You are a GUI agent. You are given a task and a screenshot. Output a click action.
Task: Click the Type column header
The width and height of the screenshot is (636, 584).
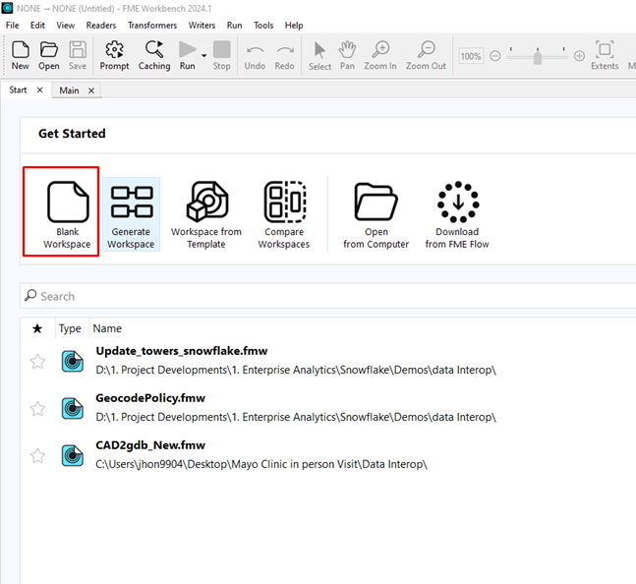[x=70, y=328]
